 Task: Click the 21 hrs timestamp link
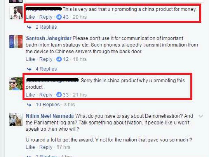click(80, 95)
